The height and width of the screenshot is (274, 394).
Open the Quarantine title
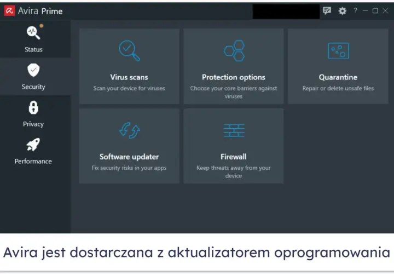[338, 77]
